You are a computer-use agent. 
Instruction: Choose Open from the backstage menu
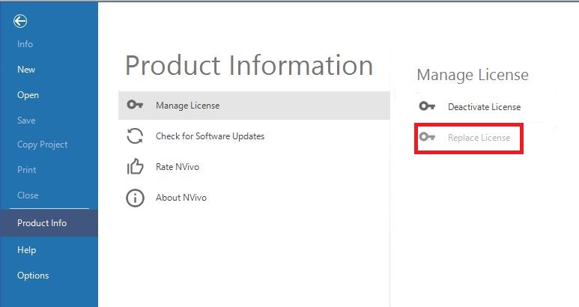point(28,95)
